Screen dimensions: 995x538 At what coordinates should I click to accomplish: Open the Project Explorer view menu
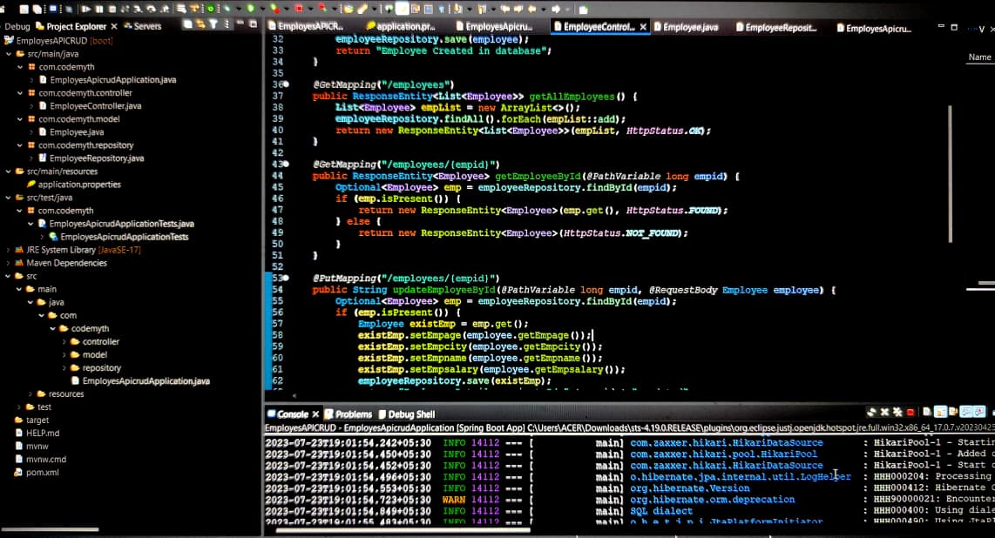click(227, 25)
